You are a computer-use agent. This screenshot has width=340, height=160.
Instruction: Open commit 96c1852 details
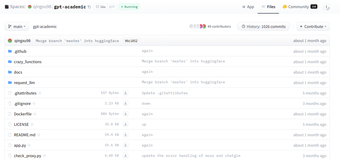point(131,41)
